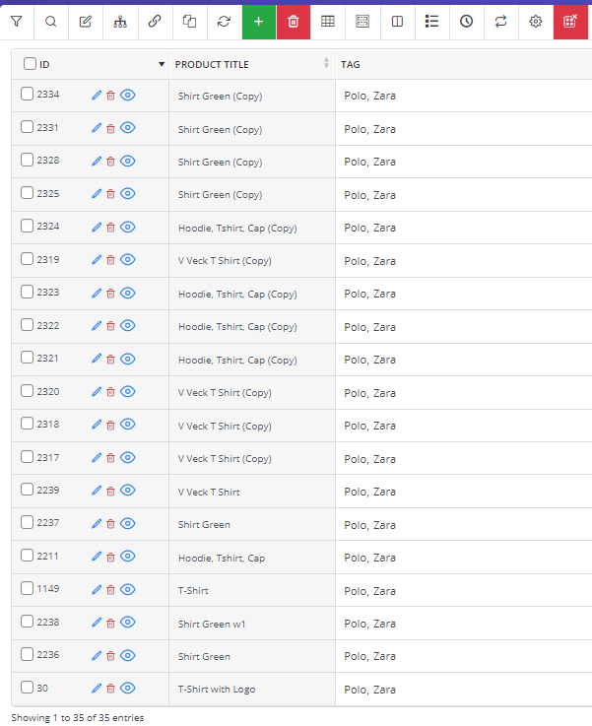Click the red trash bulk-delete toolbar button
Image resolution: width=592 pixels, height=726 pixels.
coord(294,22)
